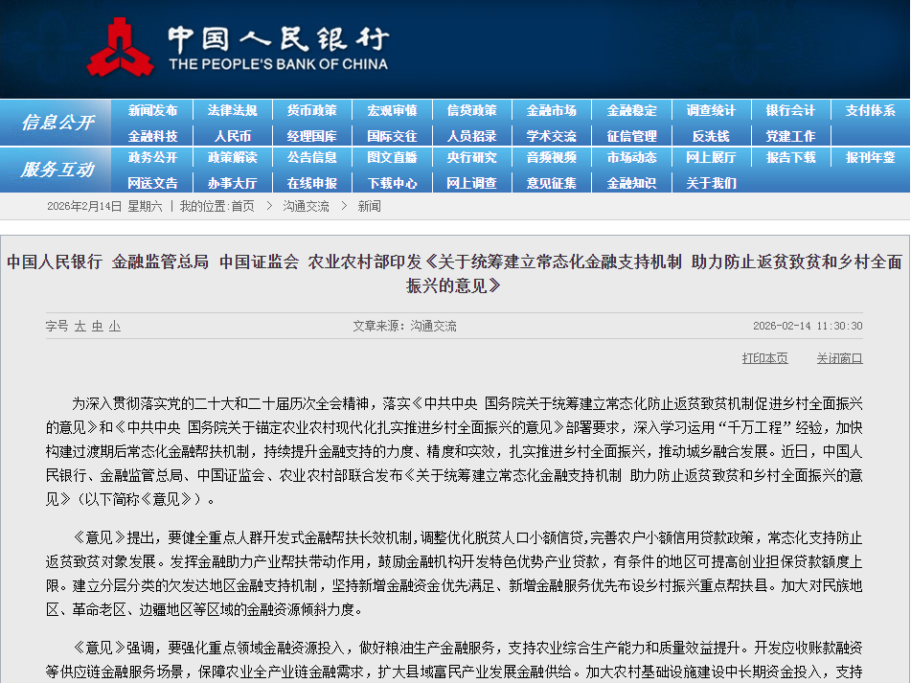Image resolution: width=911 pixels, height=683 pixels.
Task: Set font size to medium (中)
Action: [x=98, y=327]
